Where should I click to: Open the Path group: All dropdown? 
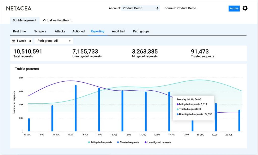click(54, 41)
